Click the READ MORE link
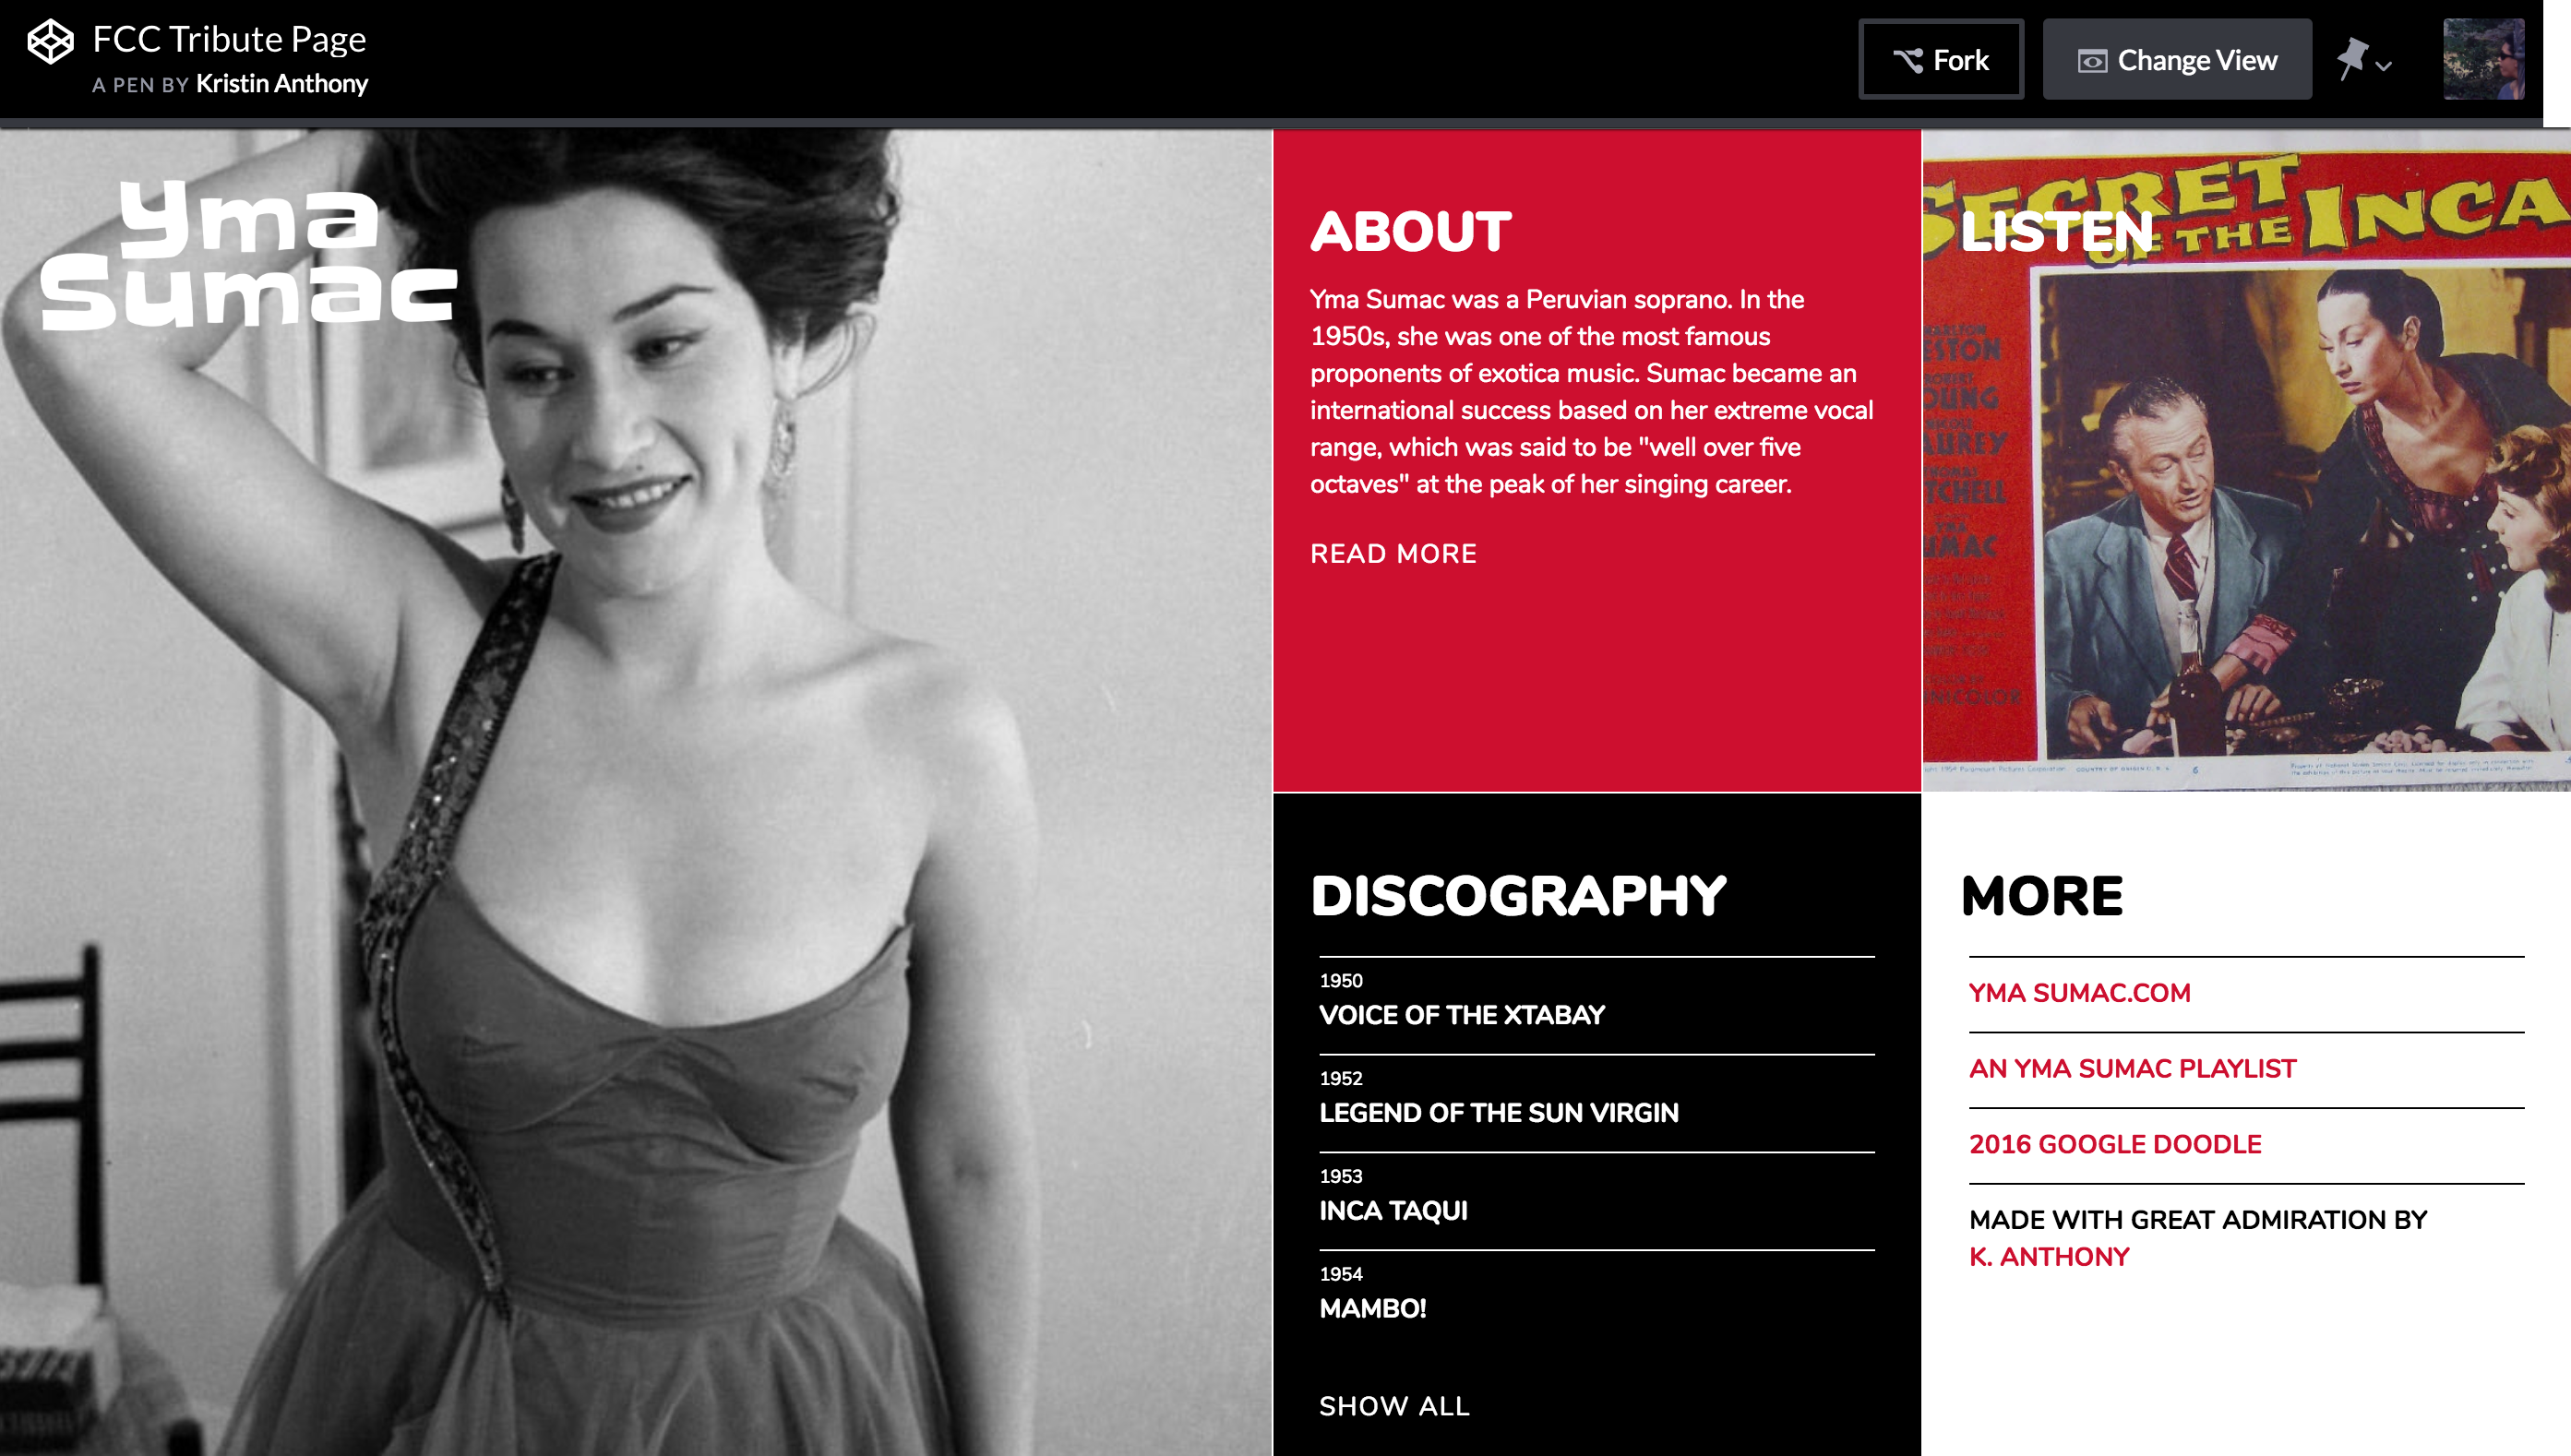Viewport: 2571px width, 1456px height. coord(1393,553)
